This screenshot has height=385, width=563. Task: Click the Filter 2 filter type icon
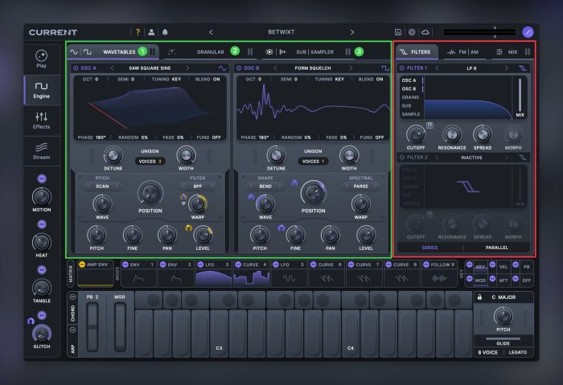(x=523, y=158)
